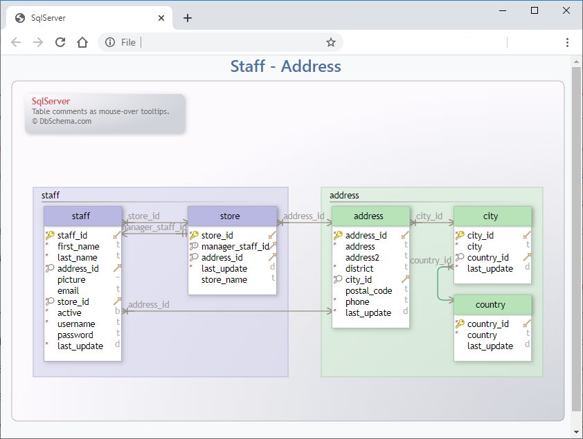Click the index icon beside staff store_id
The width and height of the screenshot is (583, 439).
pyautogui.click(x=50, y=301)
